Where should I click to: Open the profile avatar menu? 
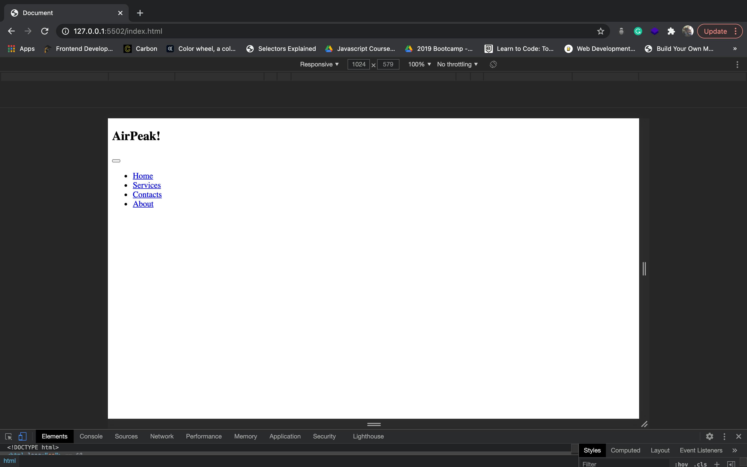click(688, 31)
